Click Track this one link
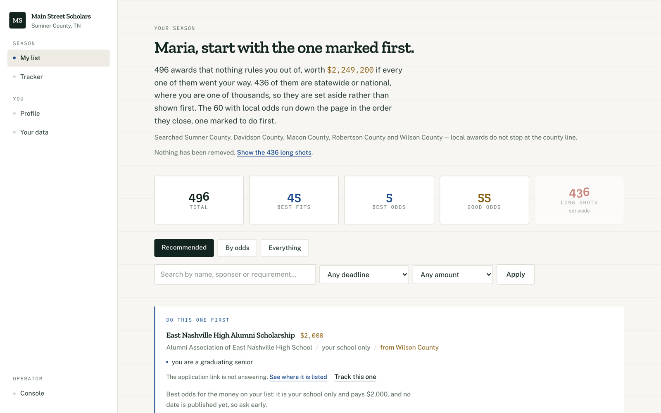 (x=355, y=377)
